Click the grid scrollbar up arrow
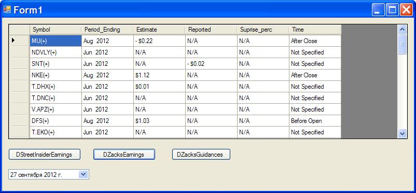The width and height of the screenshot is (416, 193). point(402,30)
